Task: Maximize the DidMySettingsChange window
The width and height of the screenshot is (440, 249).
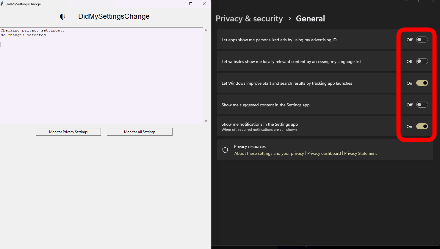Action: tap(191, 4)
